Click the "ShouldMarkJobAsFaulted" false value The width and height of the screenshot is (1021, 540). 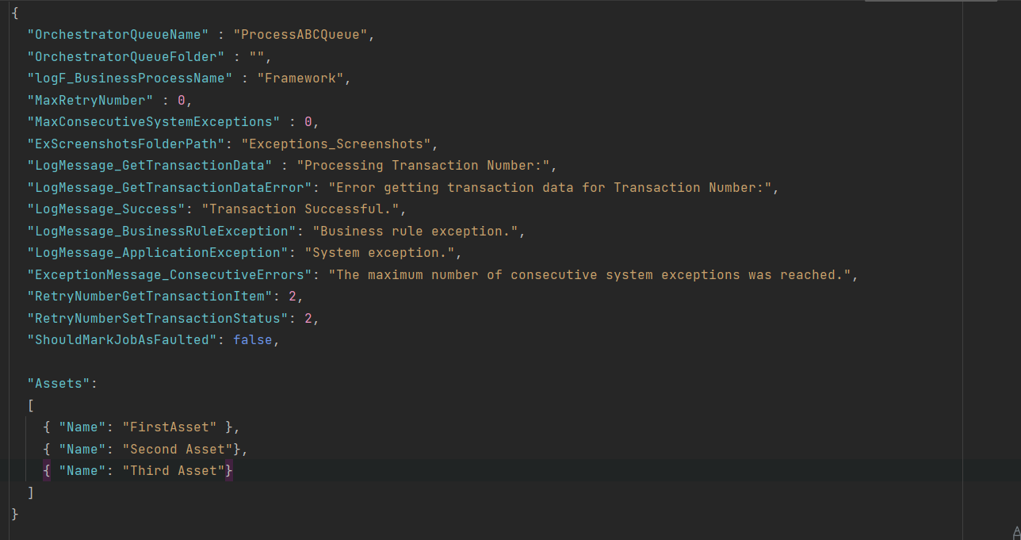pyautogui.click(x=252, y=339)
